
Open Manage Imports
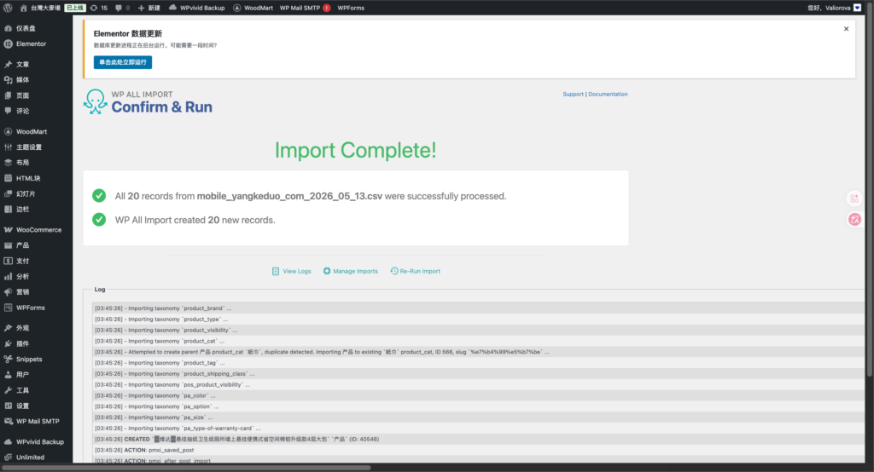(x=350, y=271)
